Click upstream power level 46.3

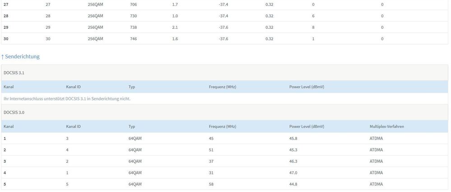tap(293, 161)
